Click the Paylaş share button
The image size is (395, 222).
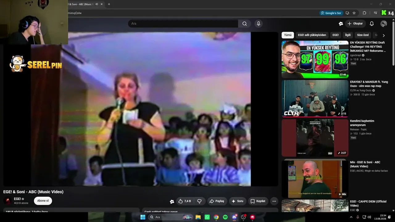(x=217, y=201)
